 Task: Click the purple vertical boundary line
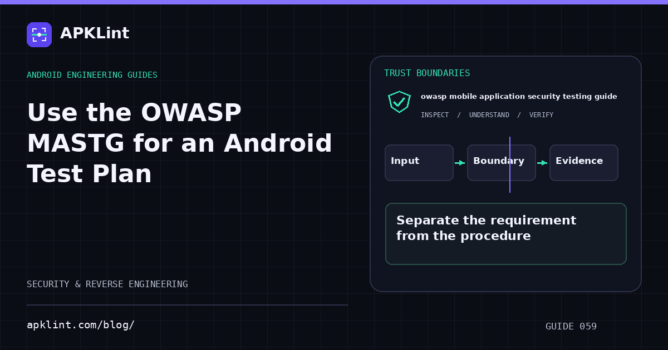pos(510,164)
